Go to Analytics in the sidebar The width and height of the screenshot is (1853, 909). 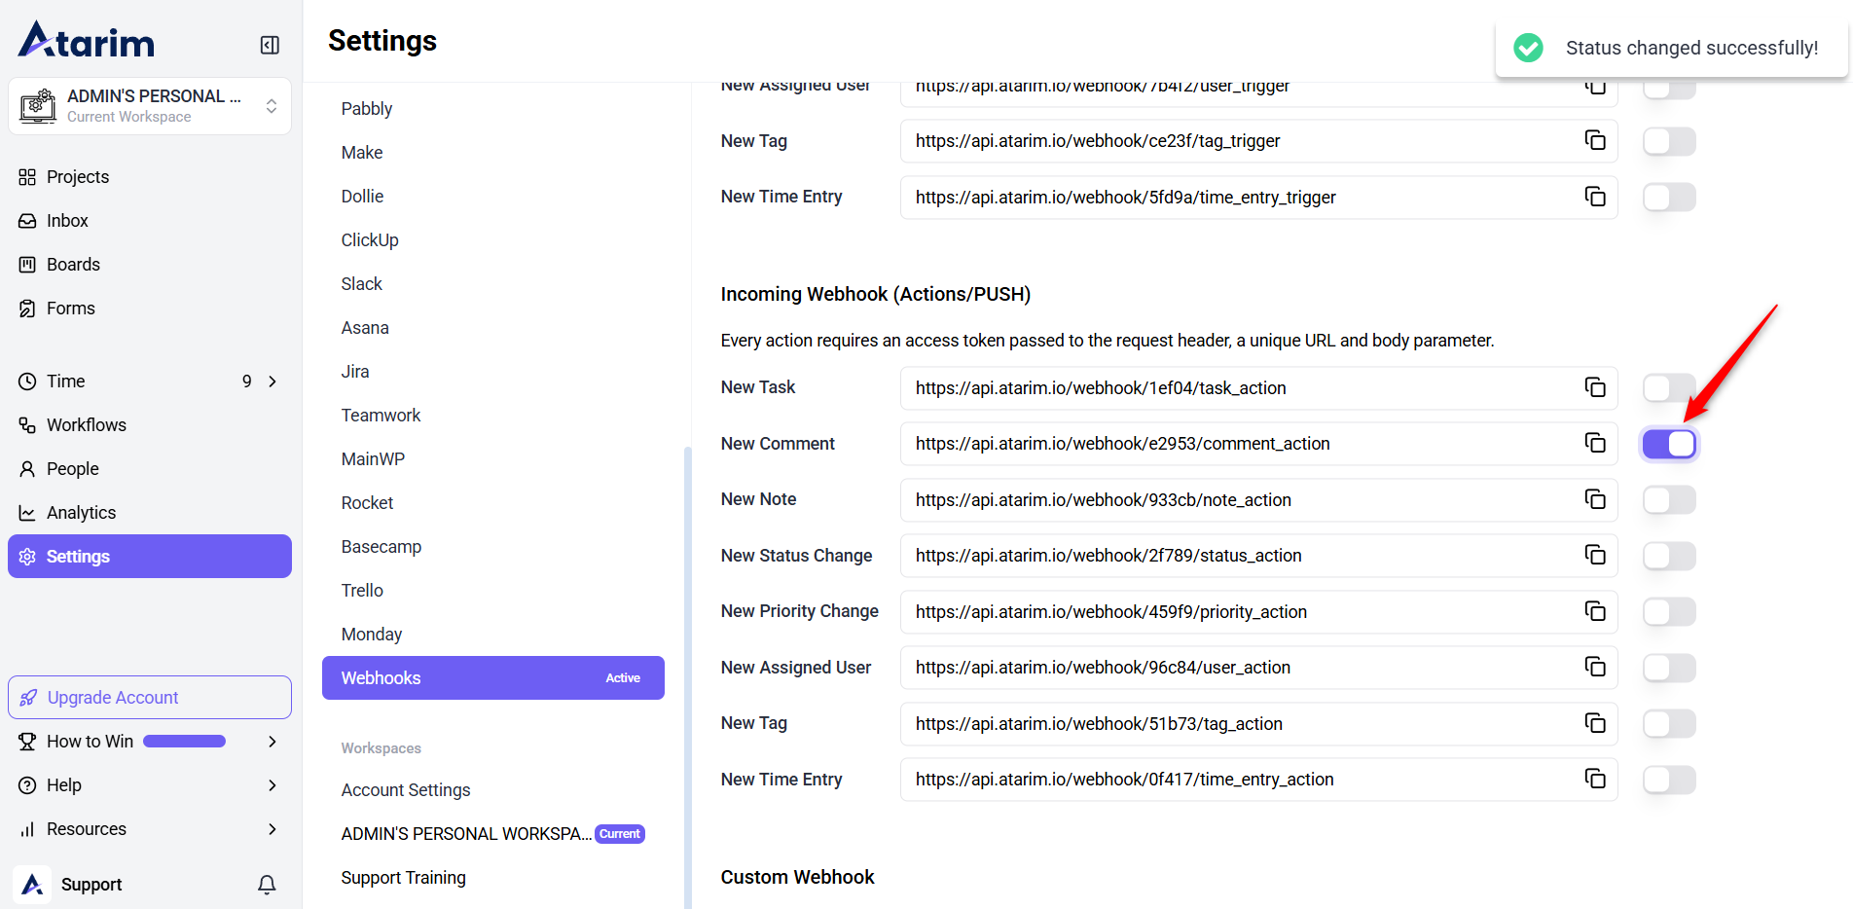[81, 513]
